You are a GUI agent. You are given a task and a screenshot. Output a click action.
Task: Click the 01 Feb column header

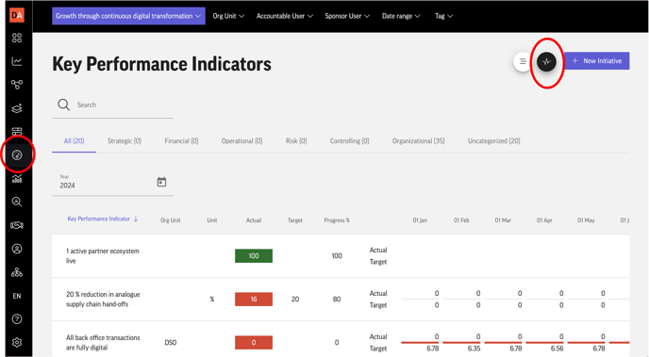click(x=461, y=220)
